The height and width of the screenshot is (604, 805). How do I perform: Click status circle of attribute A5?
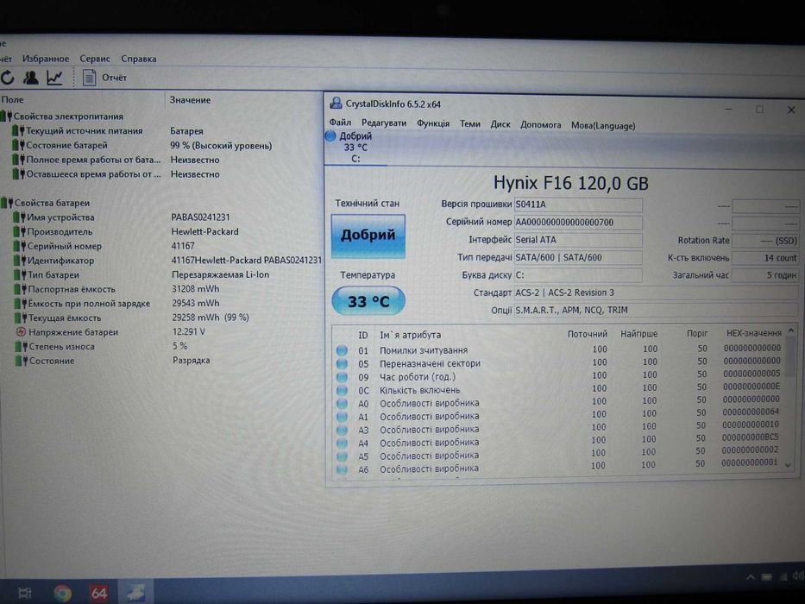(x=342, y=456)
